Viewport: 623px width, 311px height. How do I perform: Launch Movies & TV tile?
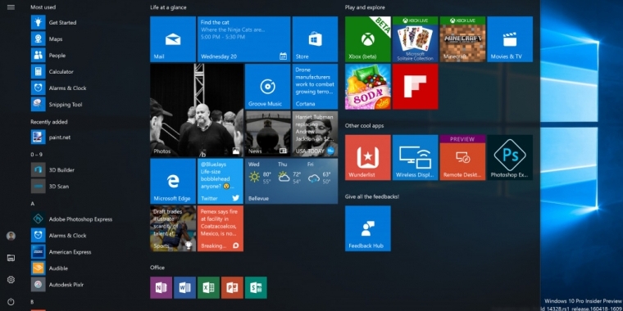click(x=510, y=39)
